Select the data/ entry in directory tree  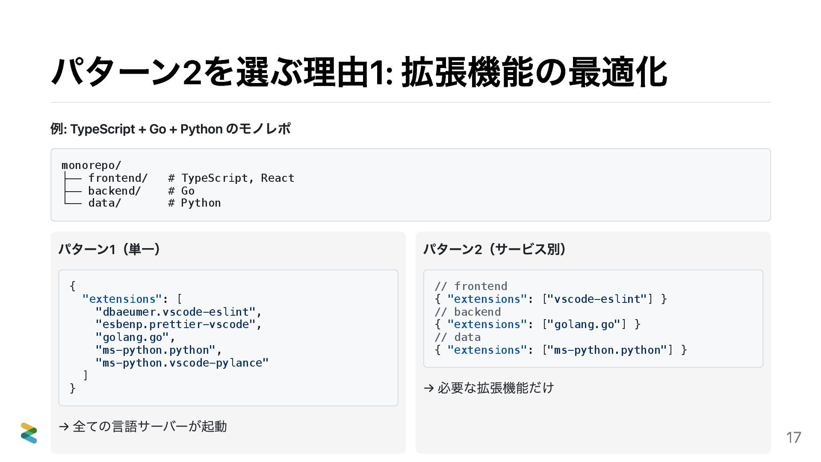[x=104, y=203]
